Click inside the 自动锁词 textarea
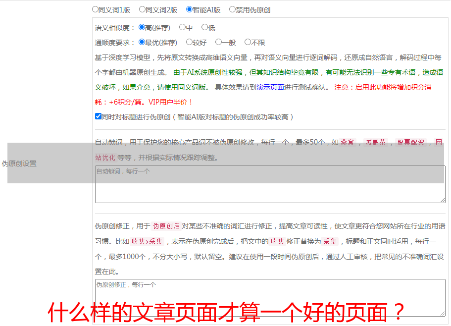 (270, 184)
